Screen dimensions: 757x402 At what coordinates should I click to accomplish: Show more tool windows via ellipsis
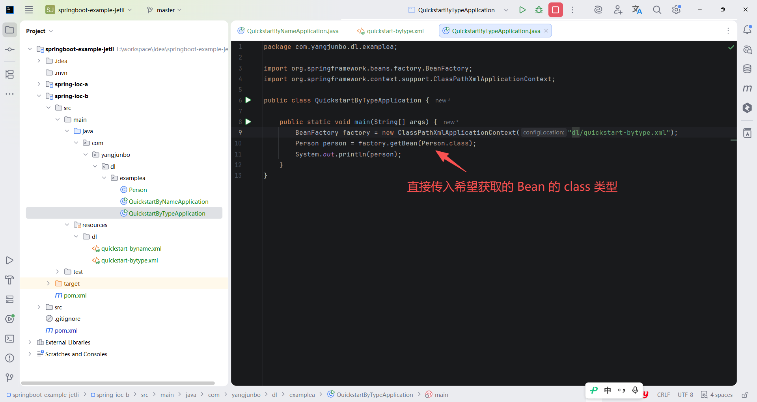tap(10, 94)
